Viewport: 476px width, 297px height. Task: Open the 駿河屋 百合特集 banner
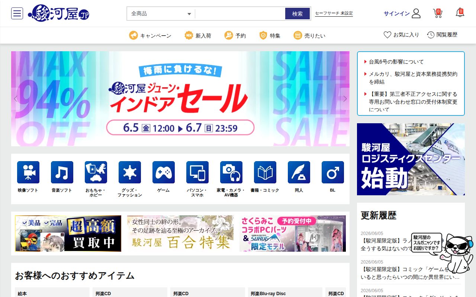(x=180, y=234)
